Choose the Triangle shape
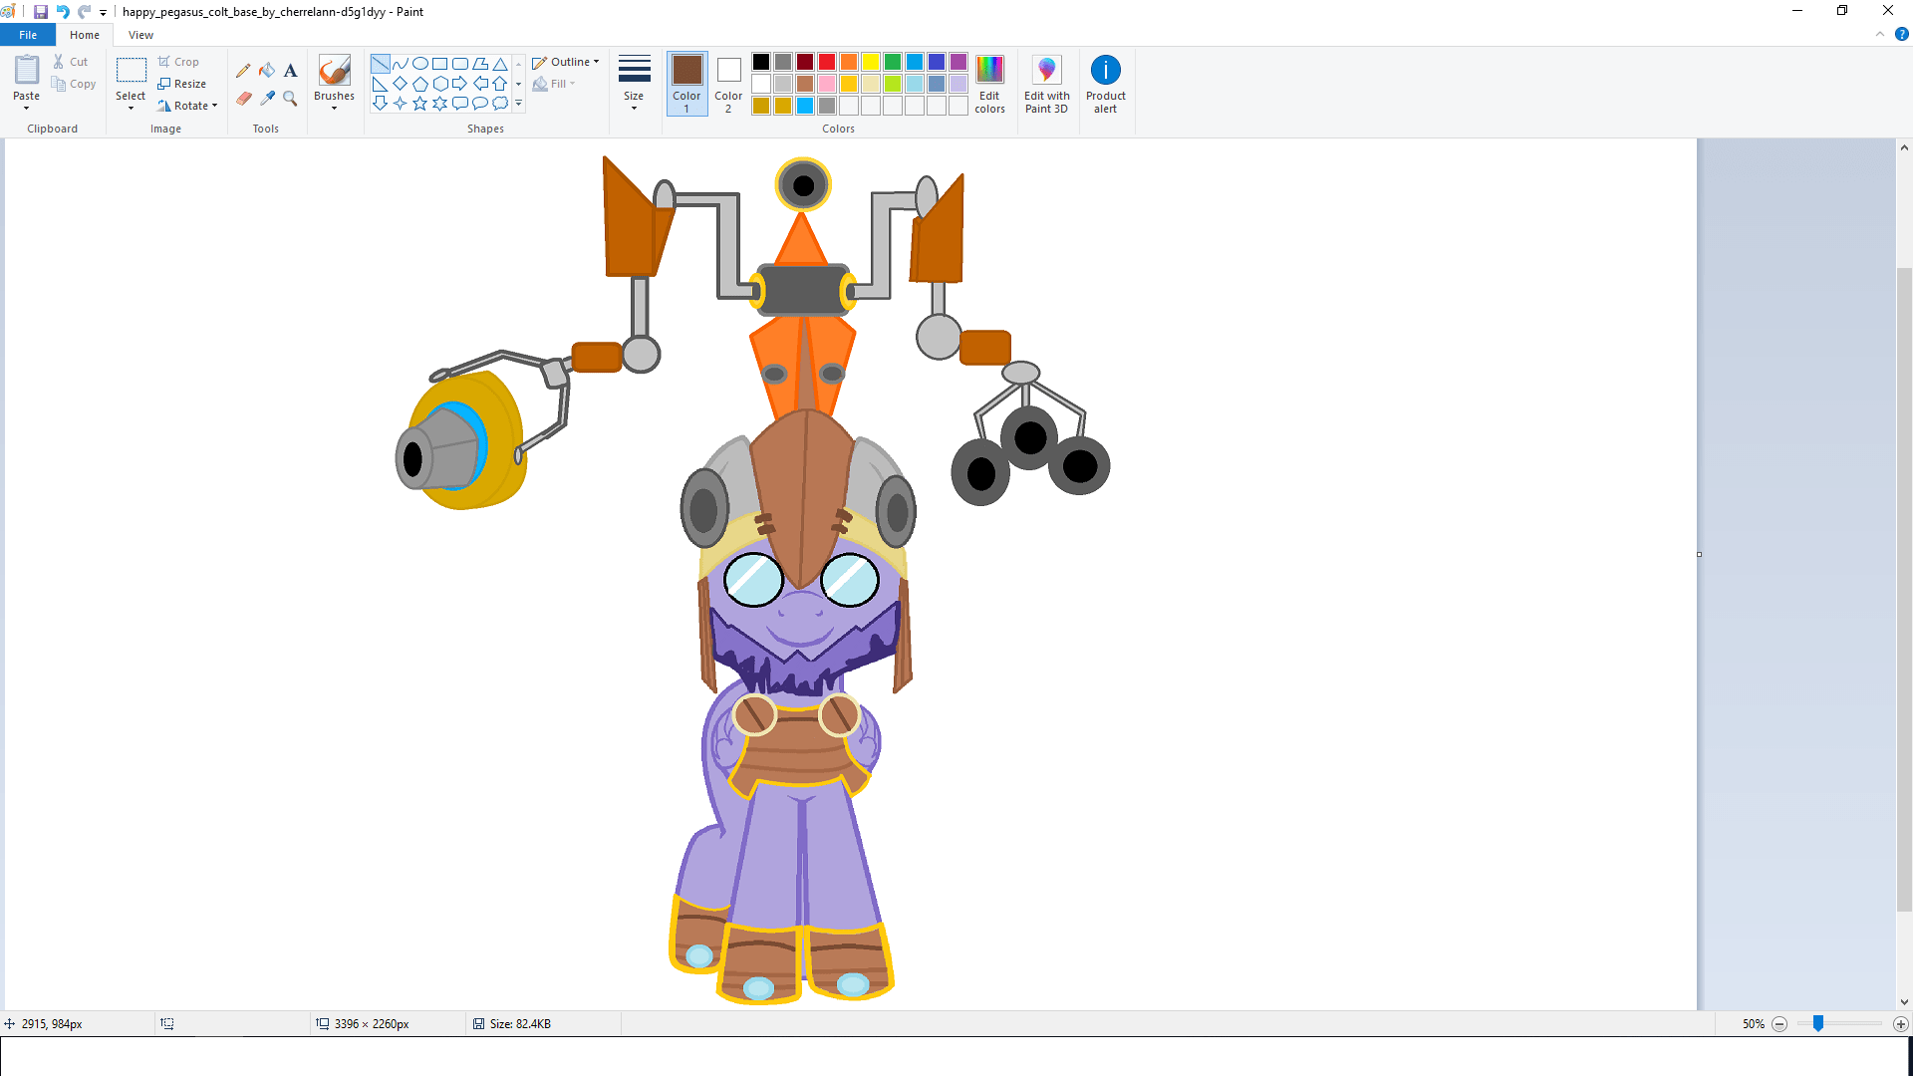This screenshot has height=1076, width=1913. tap(500, 64)
